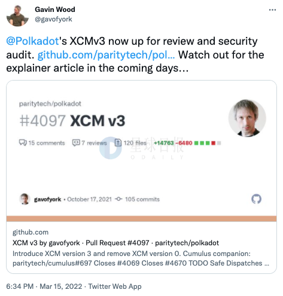Open the tweet's three-dot more menu
Screen dimensions: 283x296
tap(272, 10)
